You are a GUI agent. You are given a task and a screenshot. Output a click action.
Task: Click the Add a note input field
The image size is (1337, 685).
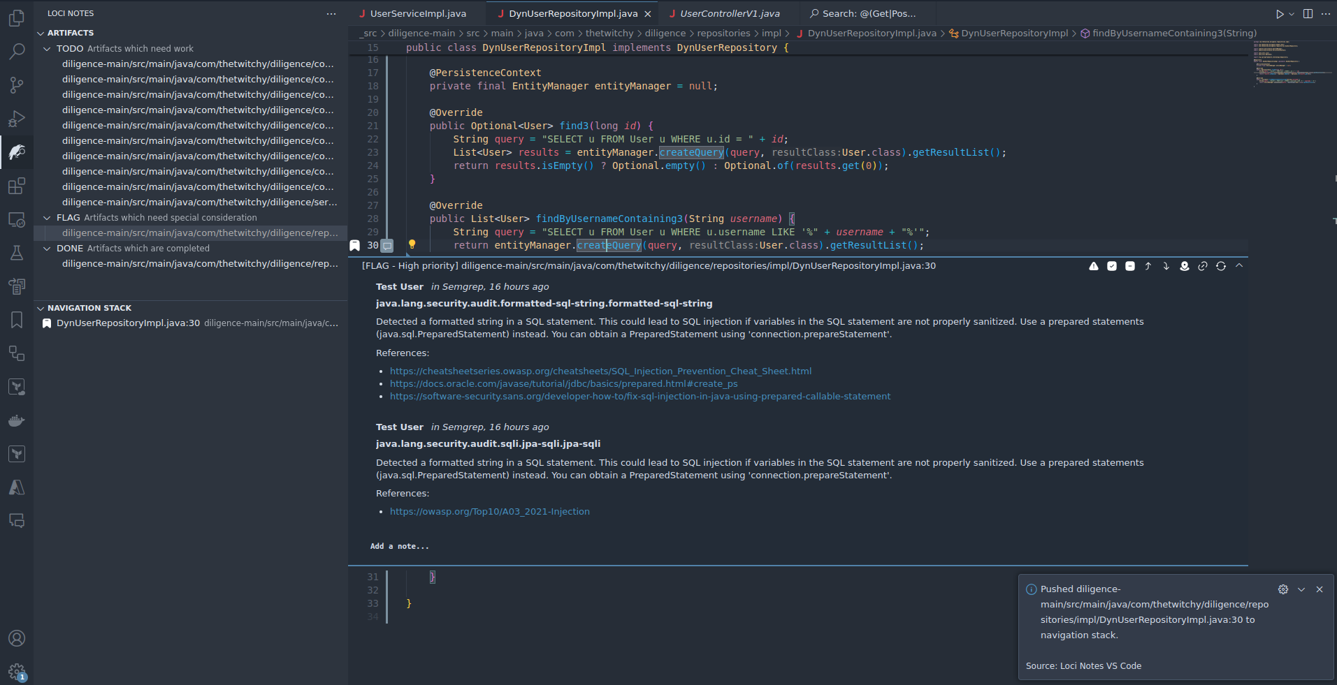click(797, 546)
